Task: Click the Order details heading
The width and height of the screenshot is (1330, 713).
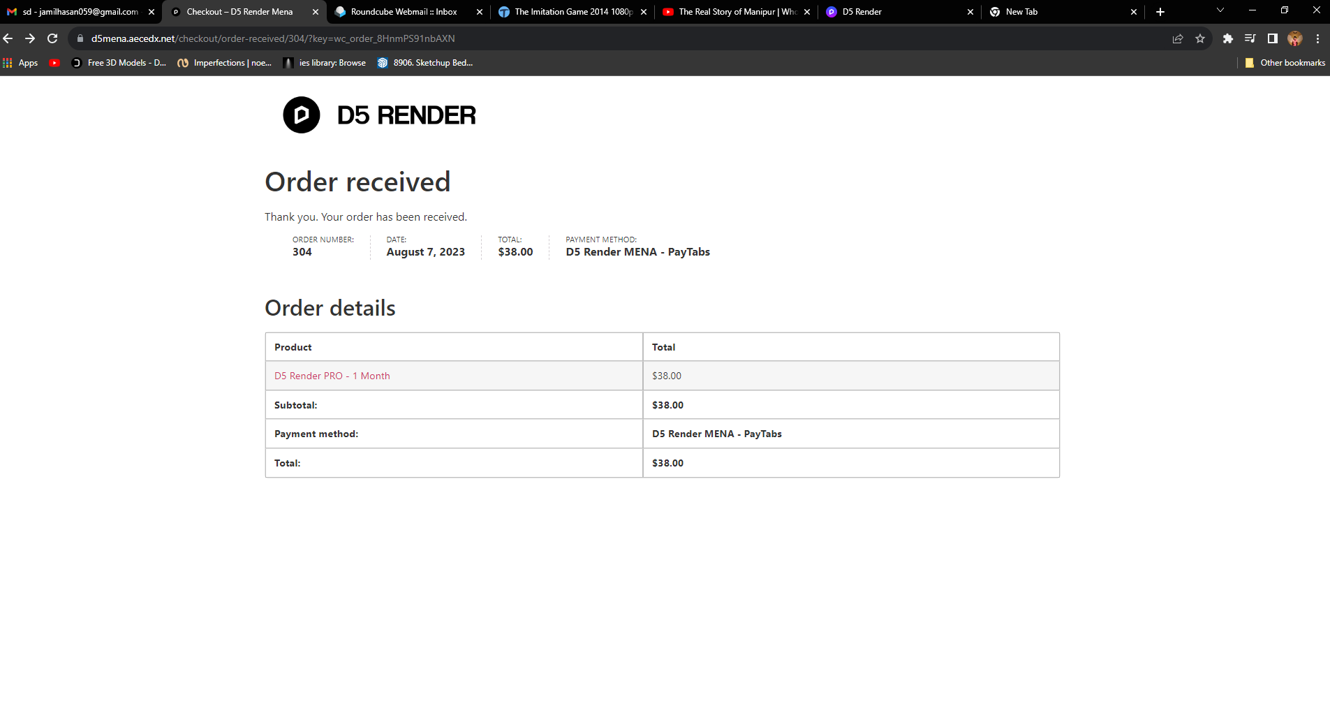Action: (330, 308)
